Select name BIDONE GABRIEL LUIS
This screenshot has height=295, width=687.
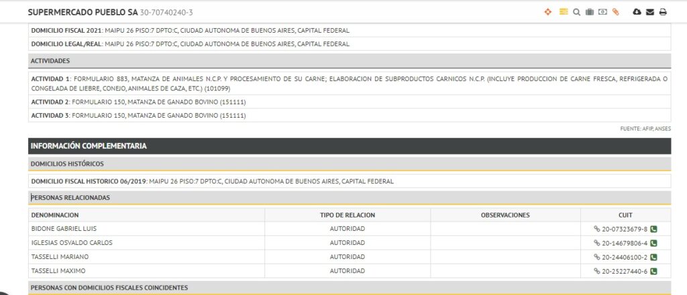(64, 229)
